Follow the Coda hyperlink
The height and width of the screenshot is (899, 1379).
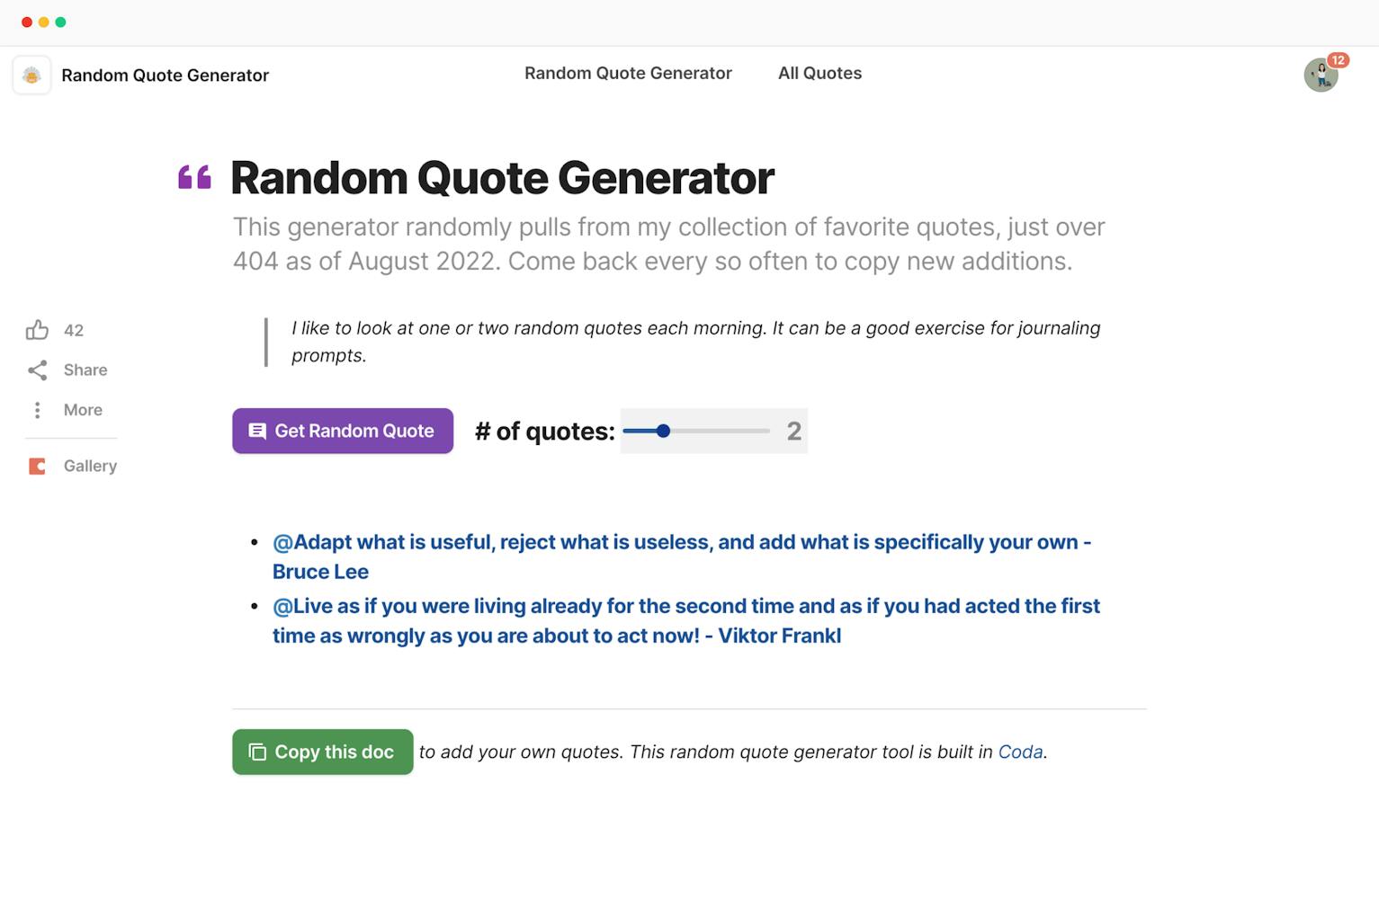click(x=1020, y=752)
